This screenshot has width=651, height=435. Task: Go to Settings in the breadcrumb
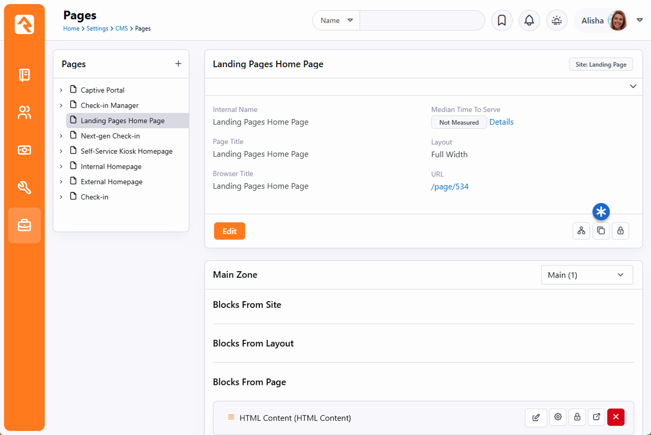[97, 28]
